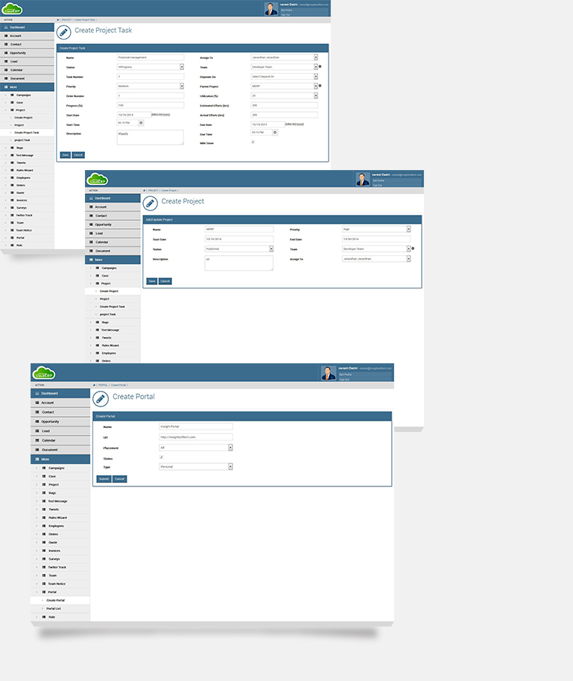Open Due Time clock picker in Project Task form
This screenshot has width=573, height=681.
click(274, 133)
